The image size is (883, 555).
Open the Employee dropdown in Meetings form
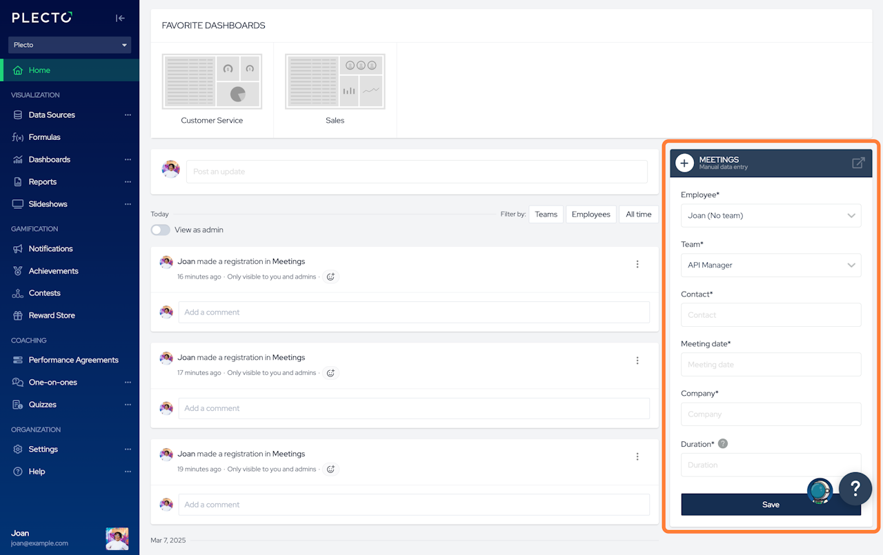[771, 216]
